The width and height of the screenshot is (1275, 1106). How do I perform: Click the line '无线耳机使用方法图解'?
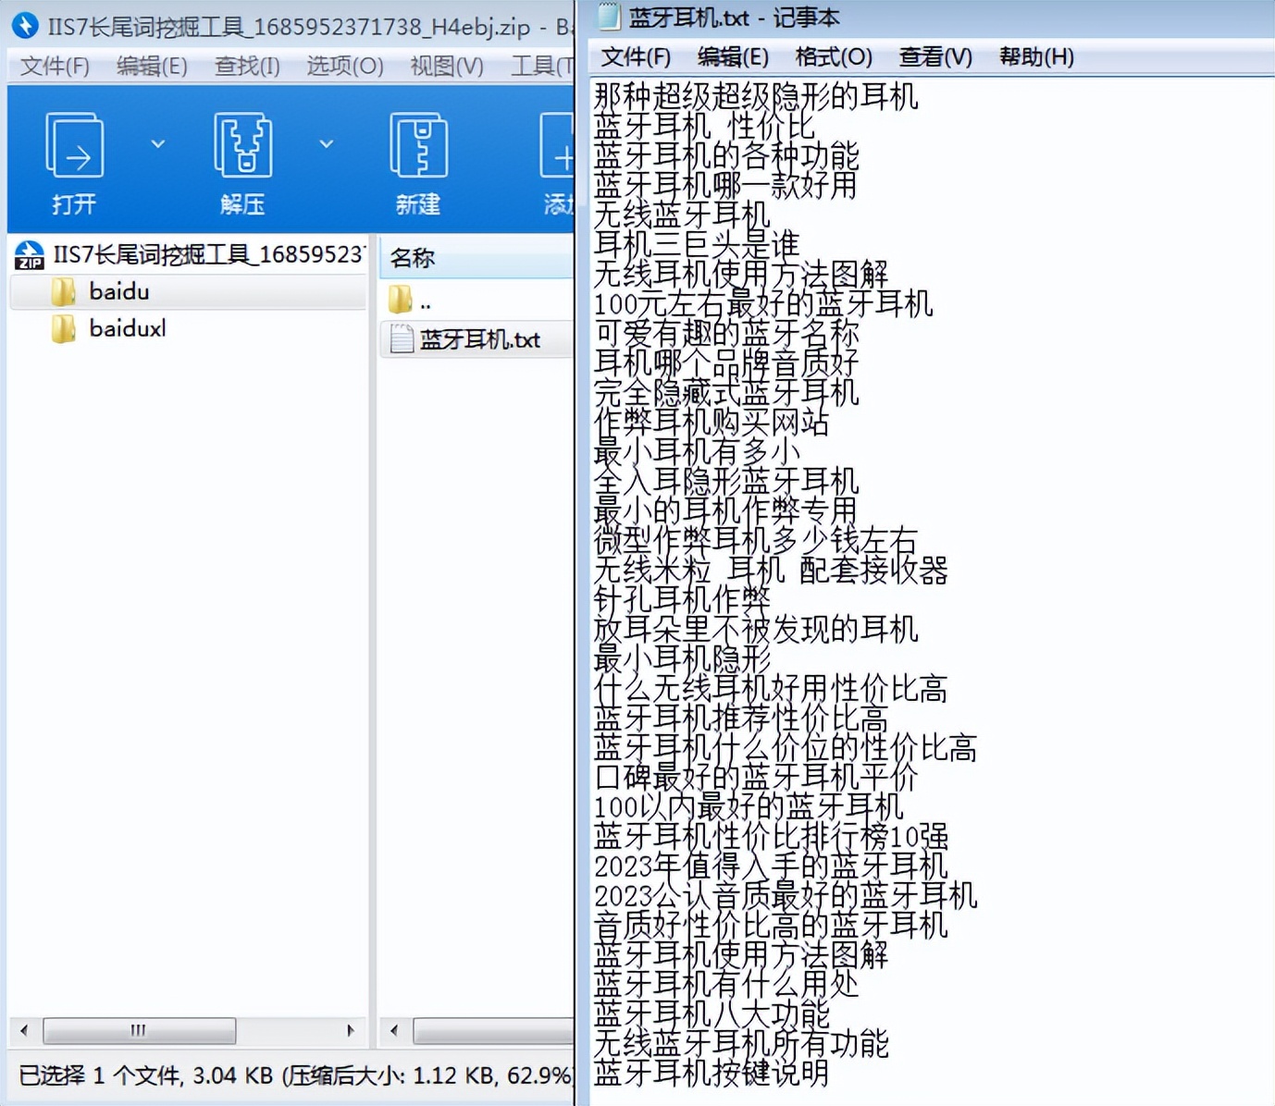click(741, 274)
